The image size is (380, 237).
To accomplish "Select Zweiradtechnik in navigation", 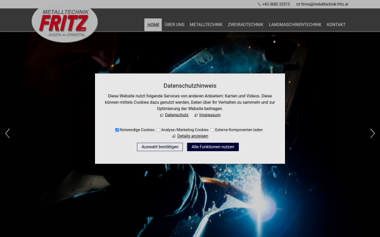I will (246, 25).
